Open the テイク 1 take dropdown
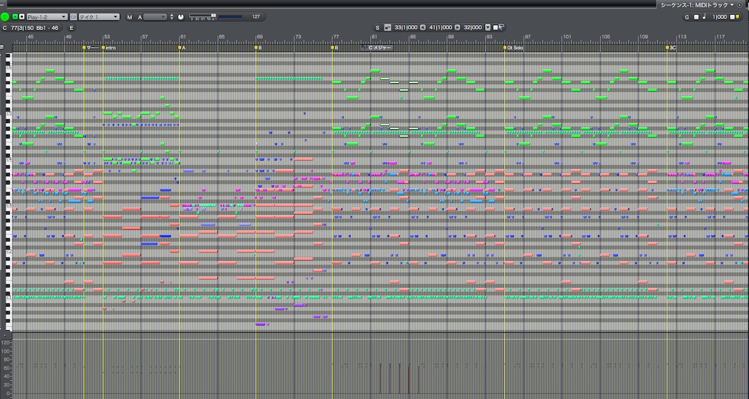This screenshot has height=399, width=749. (x=99, y=17)
